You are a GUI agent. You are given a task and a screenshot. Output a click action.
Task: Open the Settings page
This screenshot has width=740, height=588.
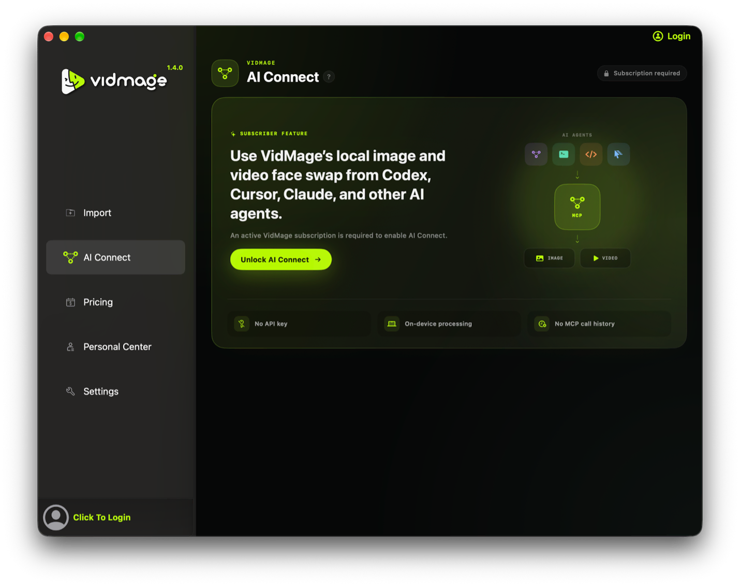click(115, 391)
